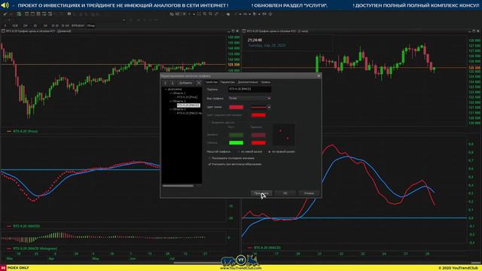Image resolution: width=482 pixels, height=271 pixels.
Task: Click the red icon beside MOEX ONLY
Action: [3, 268]
